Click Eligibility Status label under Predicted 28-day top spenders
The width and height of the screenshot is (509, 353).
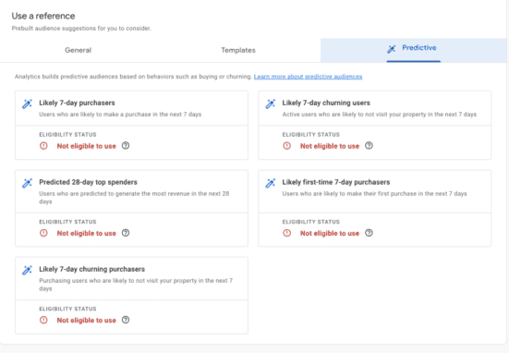click(x=67, y=222)
